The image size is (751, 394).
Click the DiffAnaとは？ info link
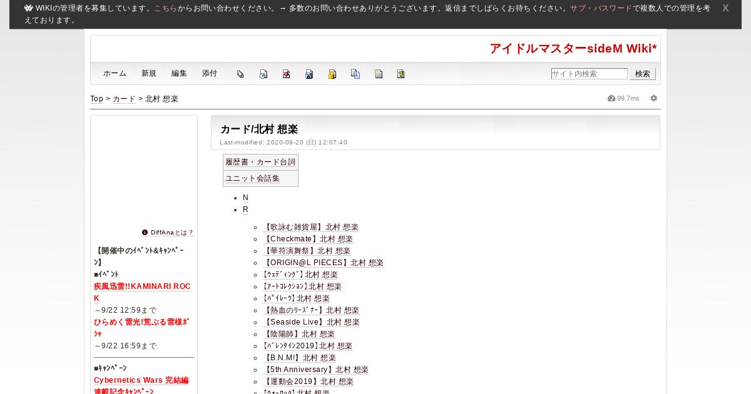168,233
